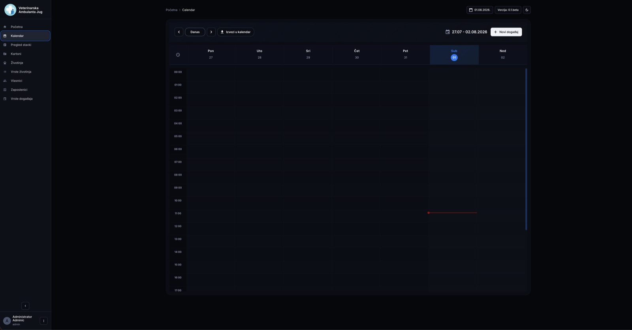Open the three-dot user options menu
The width and height of the screenshot is (632, 330).
(x=43, y=321)
